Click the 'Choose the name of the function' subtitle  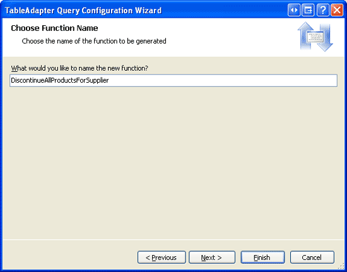(94, 41)
